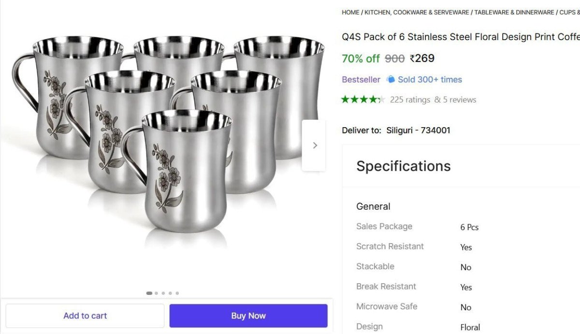Open Tableware & Dinnerware breadcrumb category
This screenshot has width=580, height=334.
coord(514,13)
